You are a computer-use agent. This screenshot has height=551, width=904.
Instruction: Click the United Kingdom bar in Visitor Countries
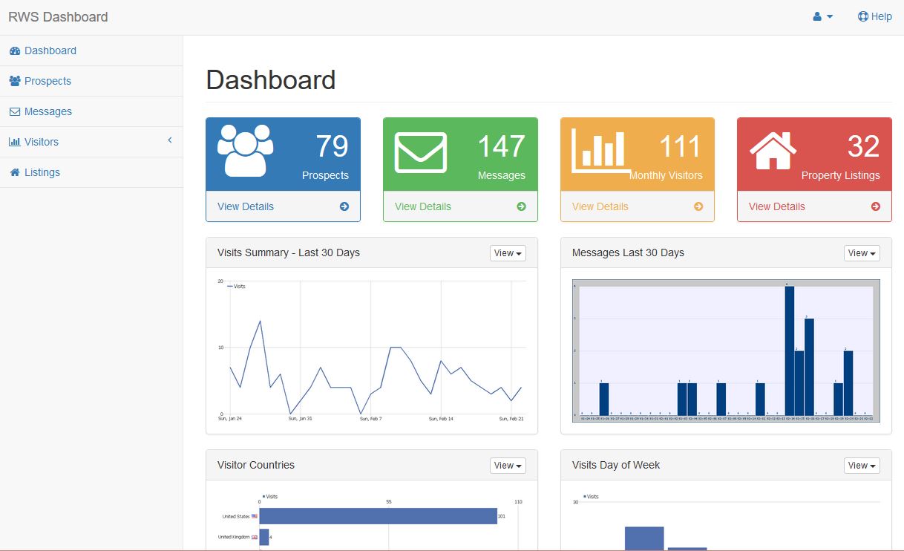pyautogui.click(x=263, y=537)
